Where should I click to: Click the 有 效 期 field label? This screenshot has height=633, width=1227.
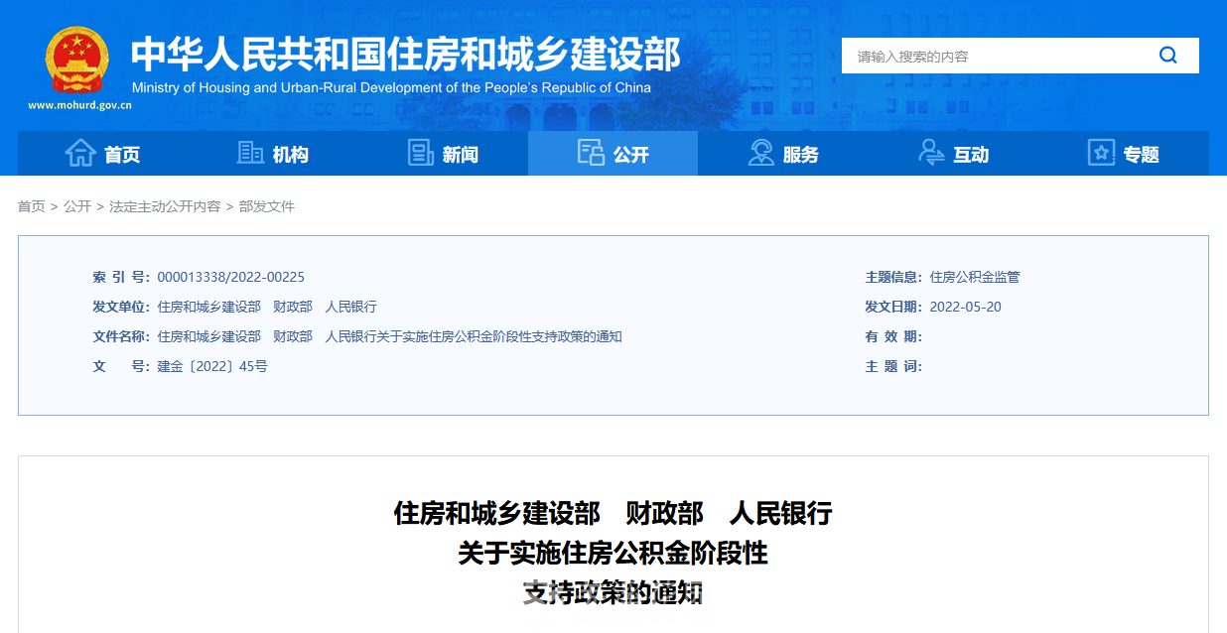(x=893, y=336)
